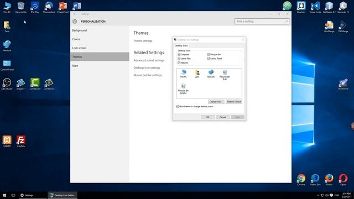Click the Komodo 10 desktop shortcut
Viewport: 354px width, 199px height.
pyautogui.click(x=343, y=7)
